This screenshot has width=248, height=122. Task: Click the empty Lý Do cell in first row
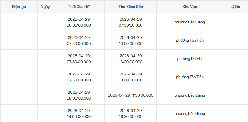235,22
